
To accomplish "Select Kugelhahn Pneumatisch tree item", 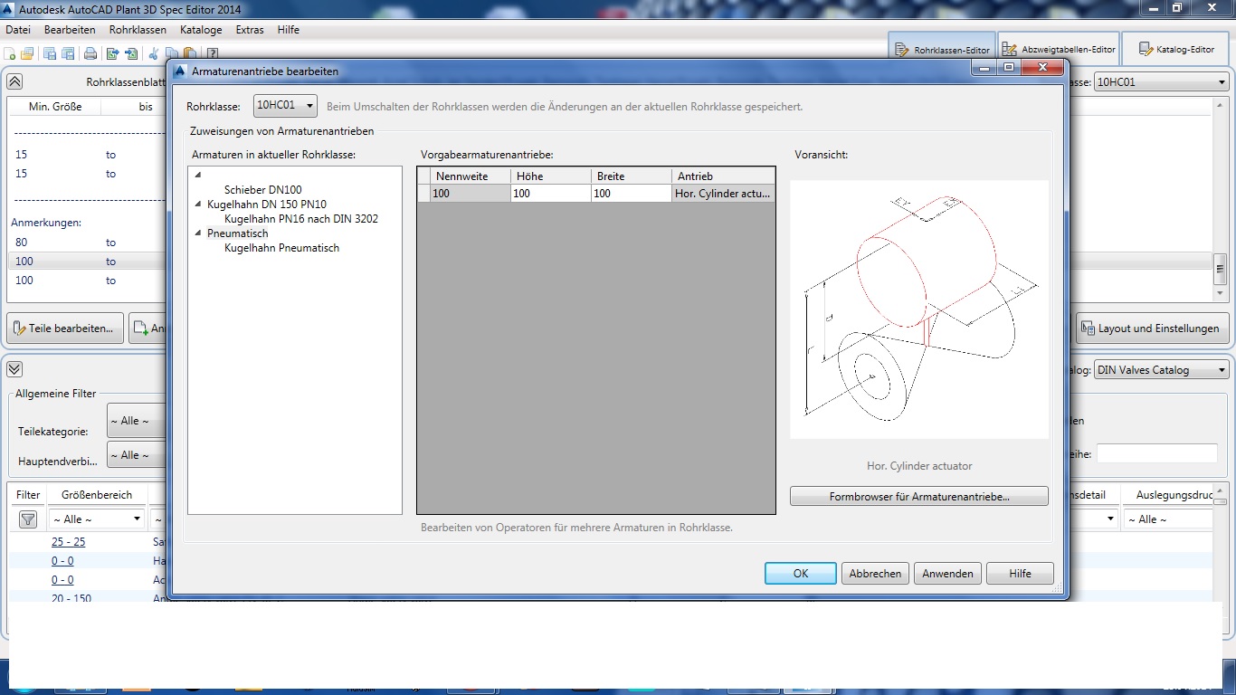I will [282, 248].
